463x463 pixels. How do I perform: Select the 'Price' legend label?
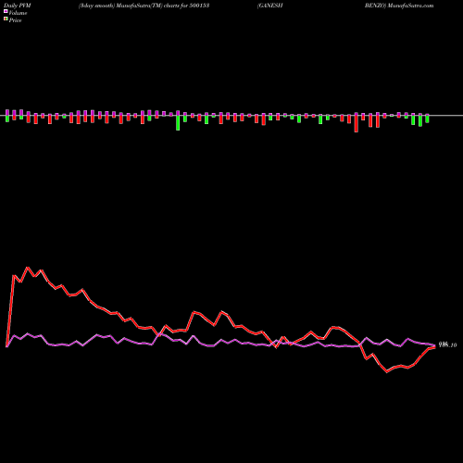click(15, 20)
